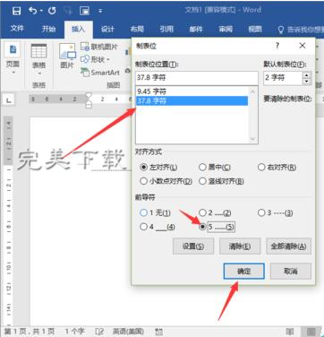Image resolution: width=324 pixels, height=337 pixels.
Task: Click the Redo/Repeat circular arrow icon
Action: click(52, 11)
